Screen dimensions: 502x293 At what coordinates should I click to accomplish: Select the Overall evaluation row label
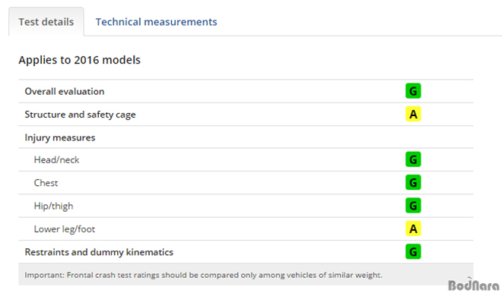click(65, 91)
